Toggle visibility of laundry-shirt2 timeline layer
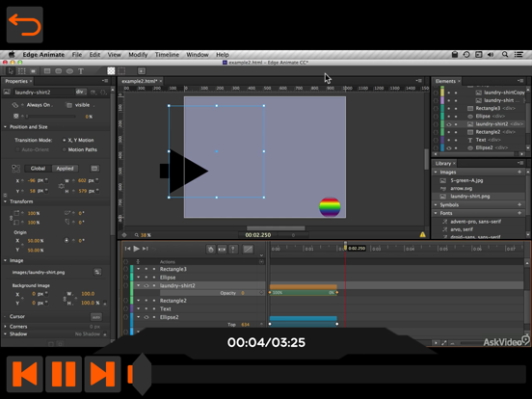Viewport: 532px width, 399px height. [x=146, y=285]
